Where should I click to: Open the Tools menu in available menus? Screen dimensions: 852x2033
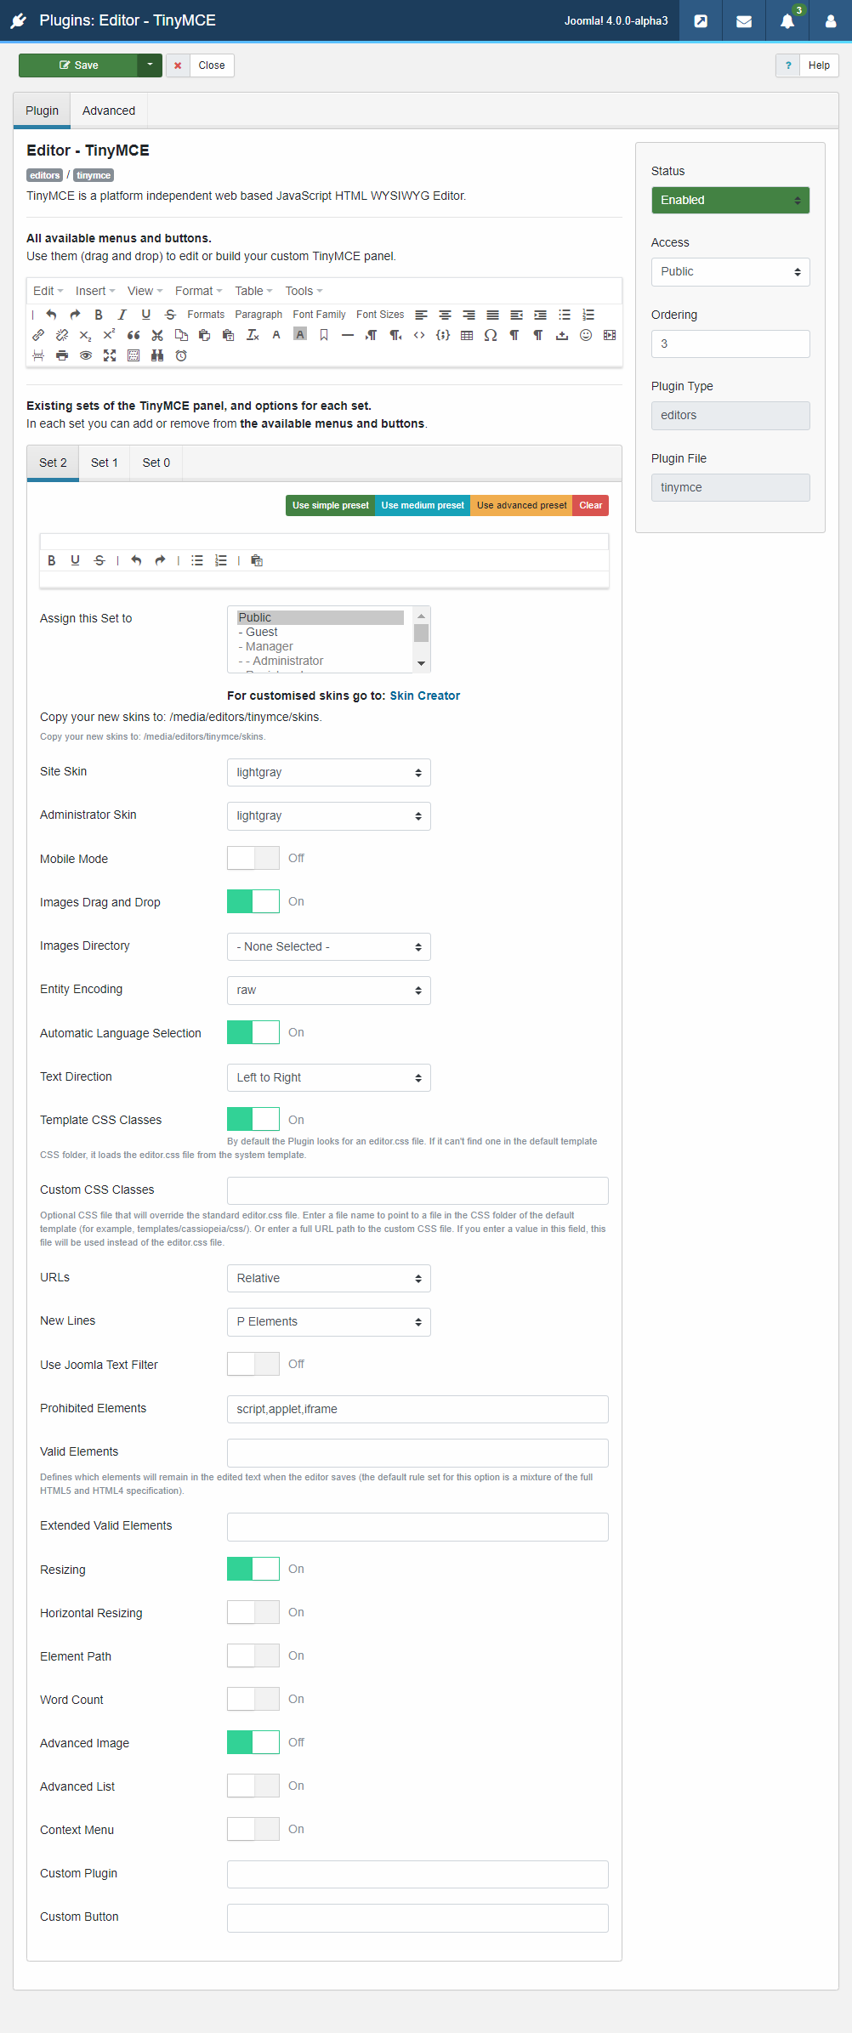tap(304, 291)
